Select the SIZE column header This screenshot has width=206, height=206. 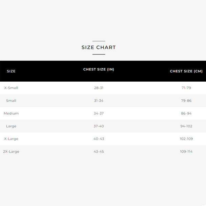[11, 71]
